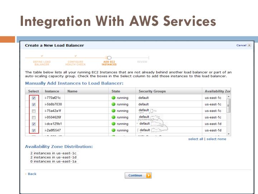
Task: Click the select all link
Action: [196, 139]
